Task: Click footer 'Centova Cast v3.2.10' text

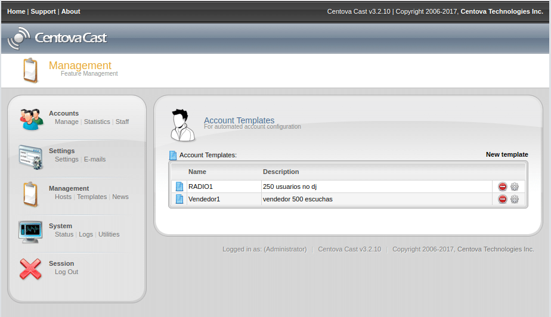Action: [349, 249]
